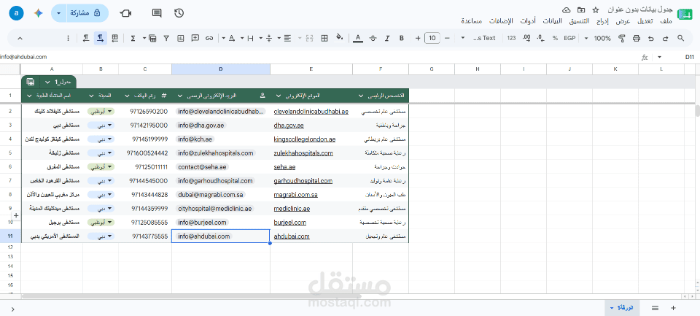Open the fill color bucket
The image size is (700, 316).
(339, 38)
